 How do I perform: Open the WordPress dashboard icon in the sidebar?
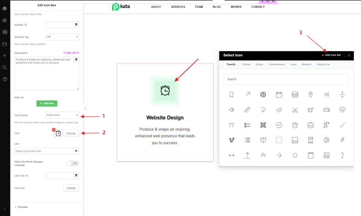(4, 8)
